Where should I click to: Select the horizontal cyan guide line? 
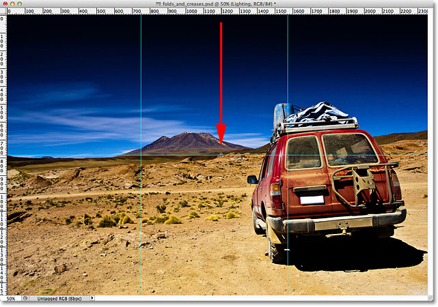click(217, 155)
